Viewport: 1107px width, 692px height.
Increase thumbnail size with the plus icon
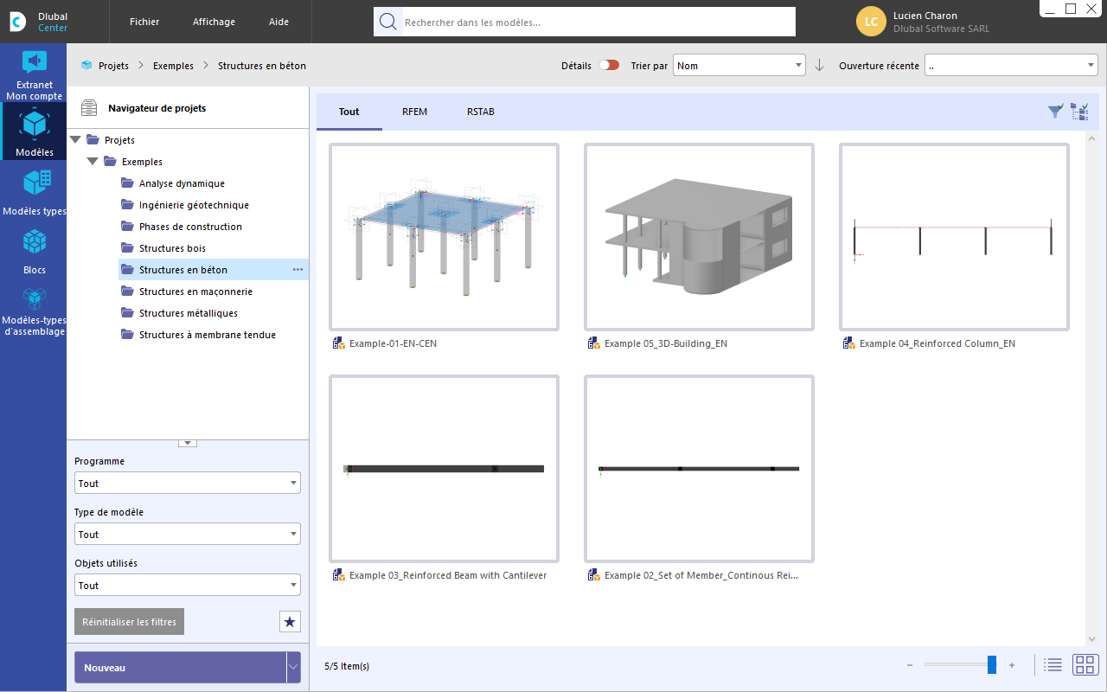pyautogui.click(x=1012, y=665)
